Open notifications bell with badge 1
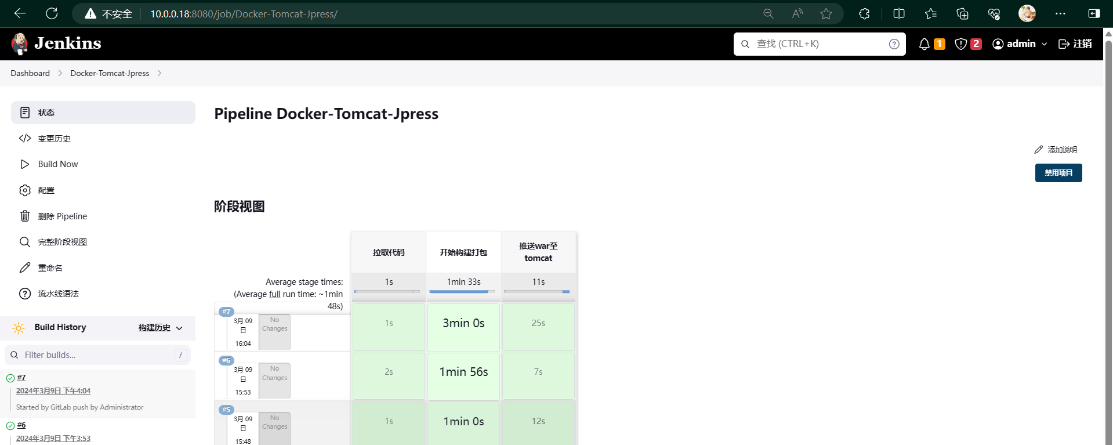 [x=931, y=44]
